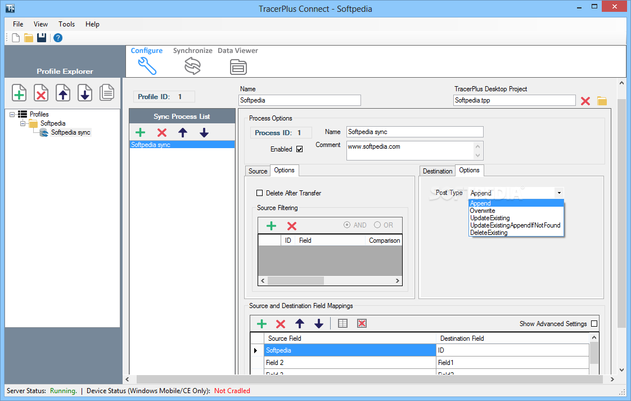Open file using toolbar folder icon

pyautogui.click(x=29, y=38)
